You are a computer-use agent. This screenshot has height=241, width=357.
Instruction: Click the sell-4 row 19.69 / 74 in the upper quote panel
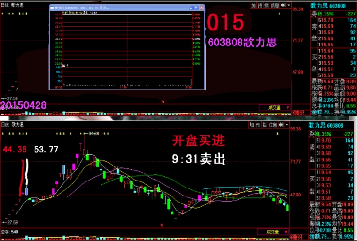coord(337,26)
